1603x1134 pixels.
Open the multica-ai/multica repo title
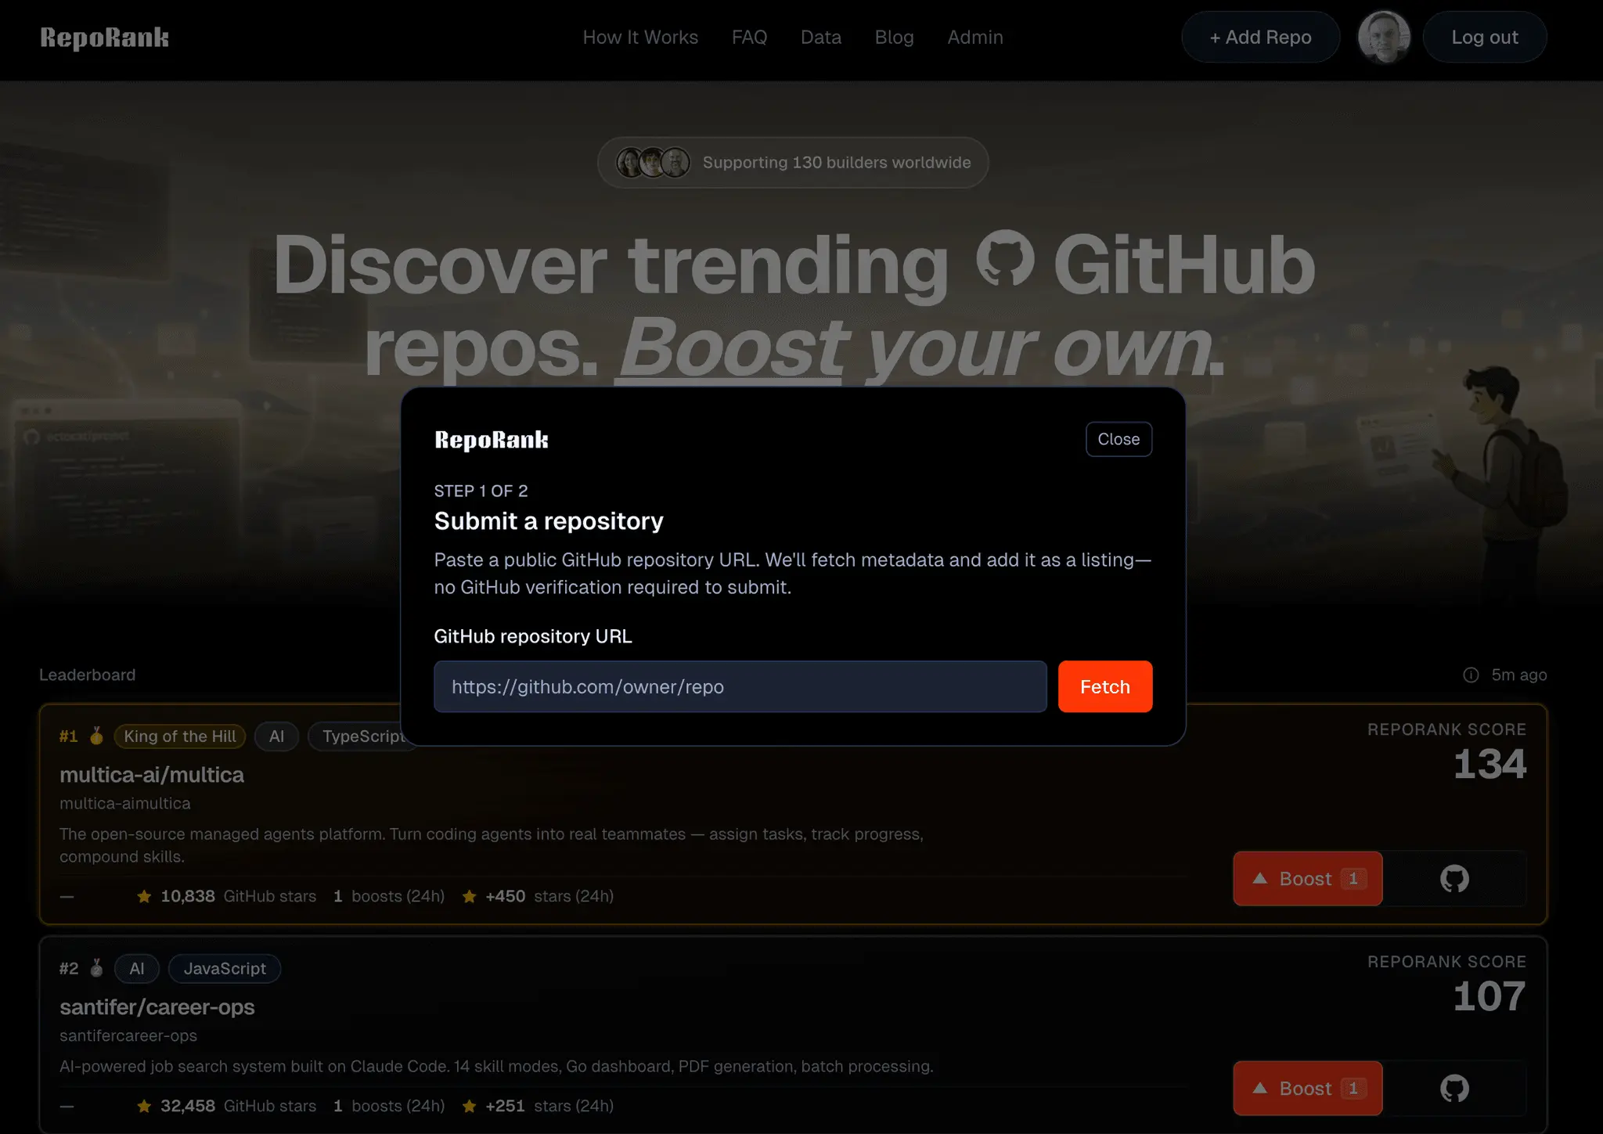pos(152,775)
